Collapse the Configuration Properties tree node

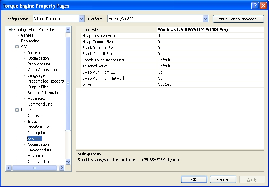click(11, 29)
